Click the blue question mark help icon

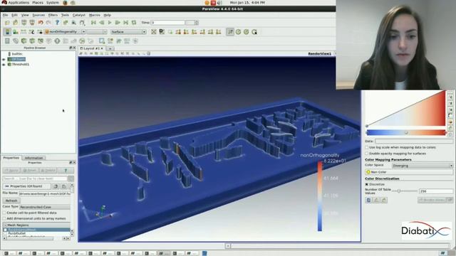(57, 23)
